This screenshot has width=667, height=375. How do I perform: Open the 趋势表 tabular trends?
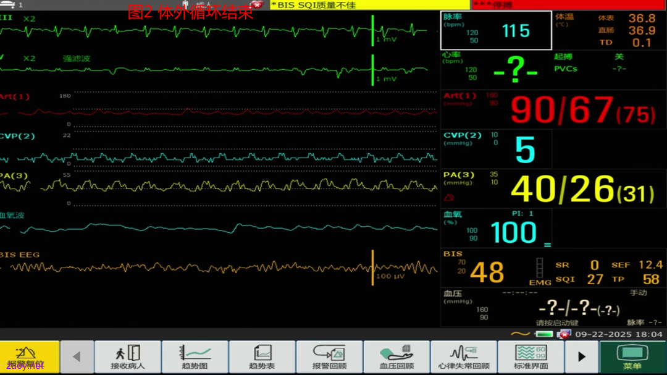point(262,356)
